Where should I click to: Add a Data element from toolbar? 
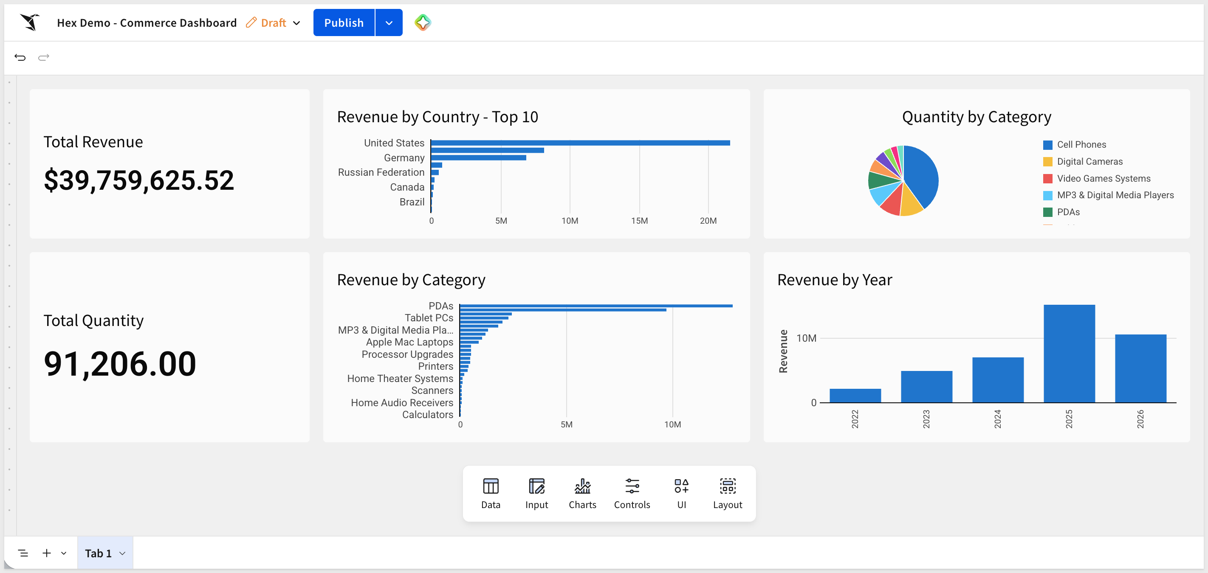(491, 493)
